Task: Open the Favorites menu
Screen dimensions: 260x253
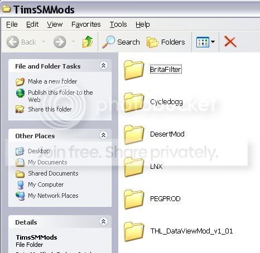Action: [86, 25]
